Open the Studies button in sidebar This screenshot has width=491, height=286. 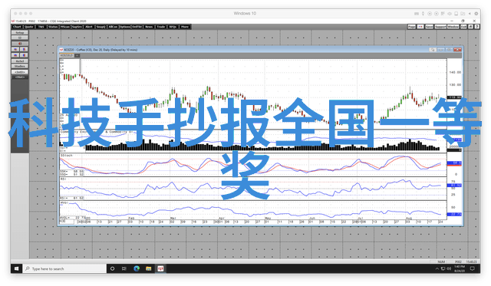pyautogui.click(x=20, y=66)
